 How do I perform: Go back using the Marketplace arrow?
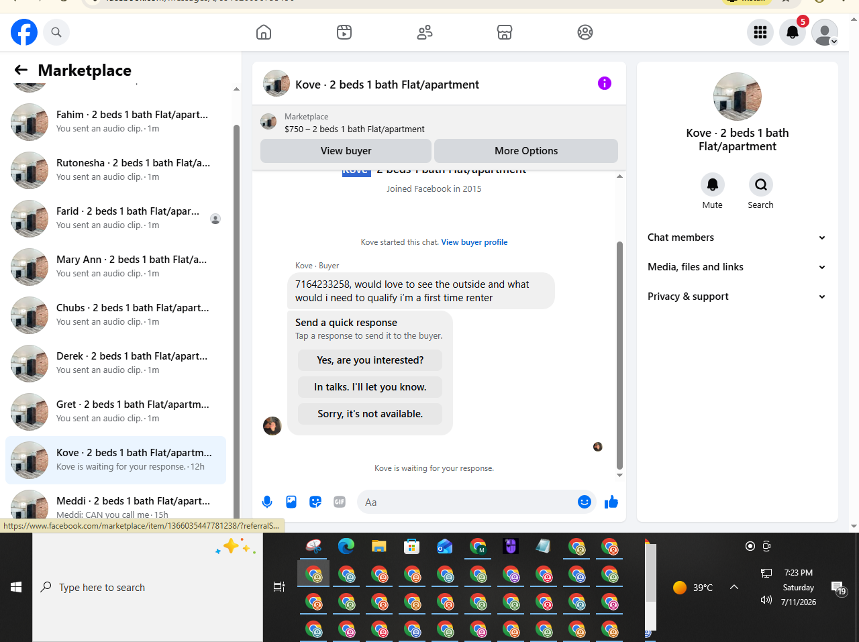tap(21, 70)
